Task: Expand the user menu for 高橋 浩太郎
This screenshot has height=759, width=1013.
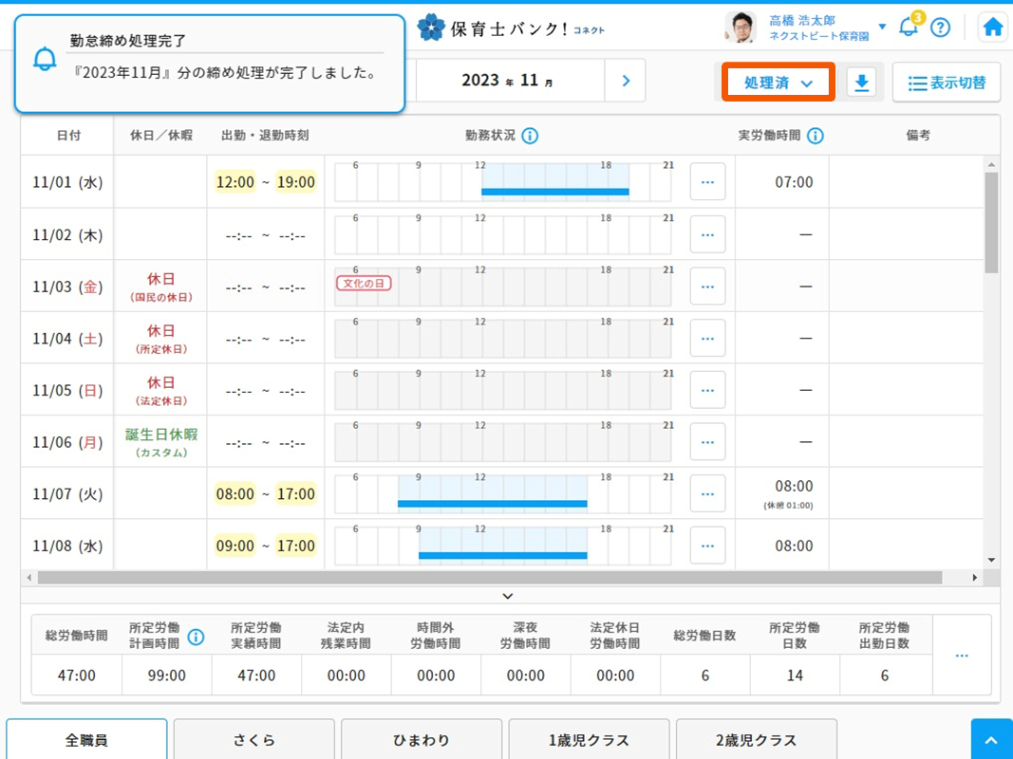Action: click(x=883, y=27)
